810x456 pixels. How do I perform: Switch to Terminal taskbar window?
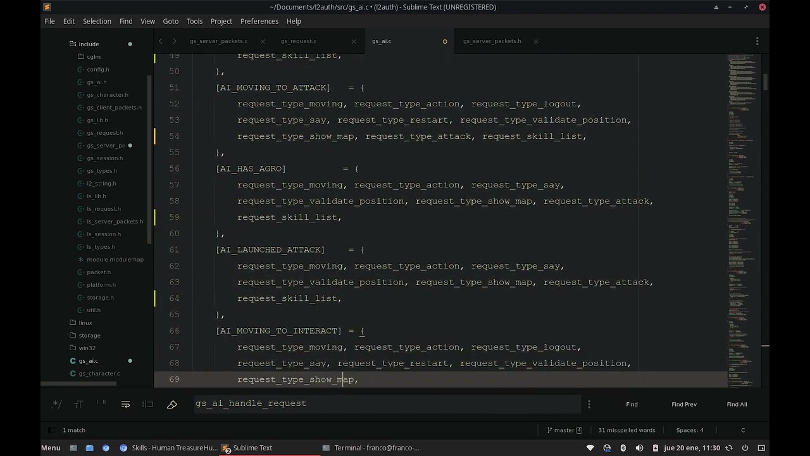coord(371,448)
